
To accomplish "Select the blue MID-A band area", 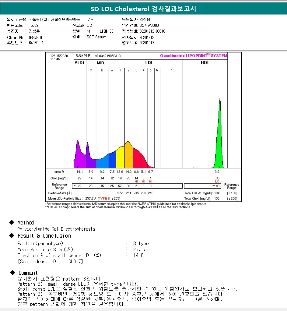I will tap(112, 161).
